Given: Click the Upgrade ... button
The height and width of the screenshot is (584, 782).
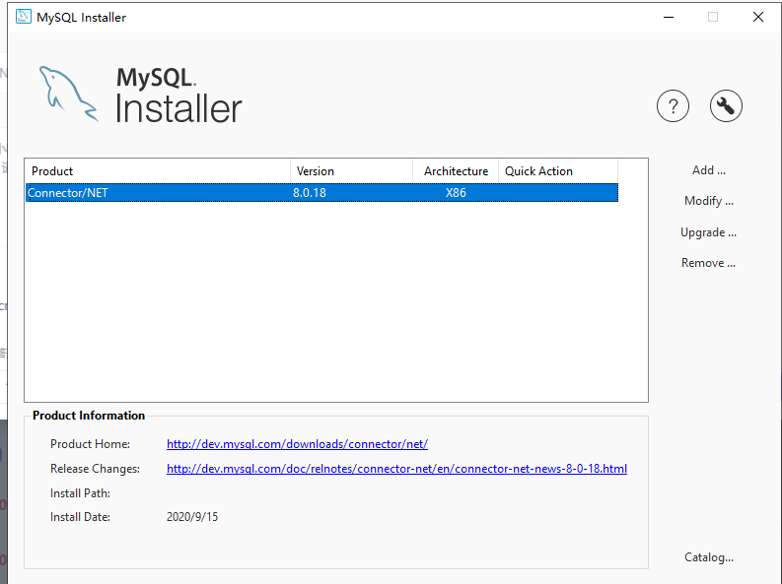Looking at the screenshot, I should click(709, 232).
